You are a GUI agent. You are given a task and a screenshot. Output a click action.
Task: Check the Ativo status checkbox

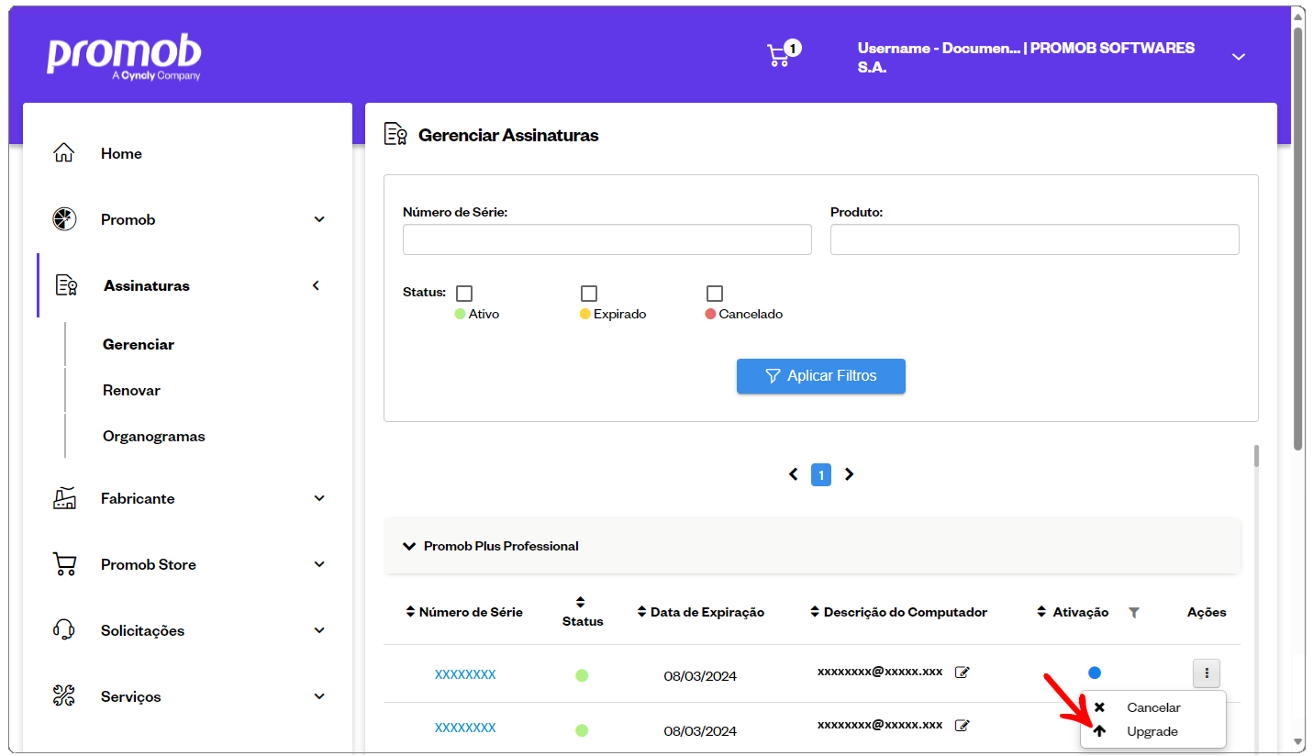pyautogui.click(x=464, y=294)
